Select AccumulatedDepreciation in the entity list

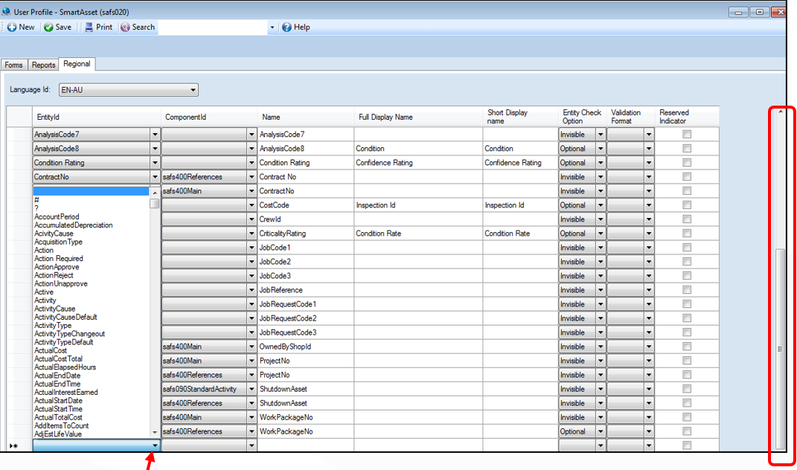(73, 225)
